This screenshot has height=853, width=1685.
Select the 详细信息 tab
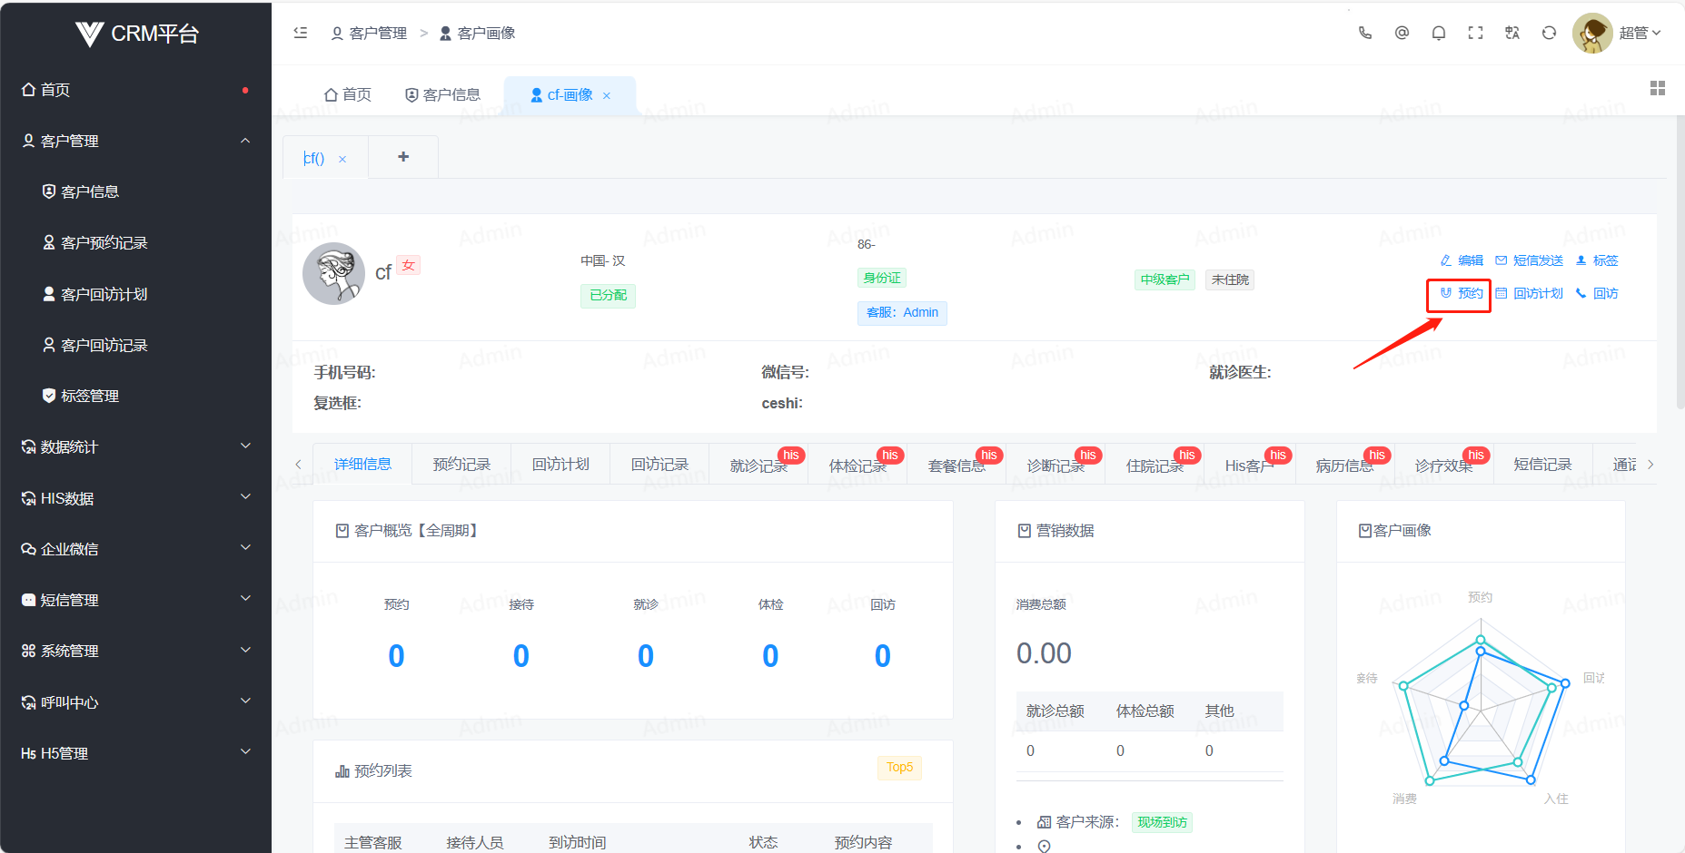pos(362,464)
